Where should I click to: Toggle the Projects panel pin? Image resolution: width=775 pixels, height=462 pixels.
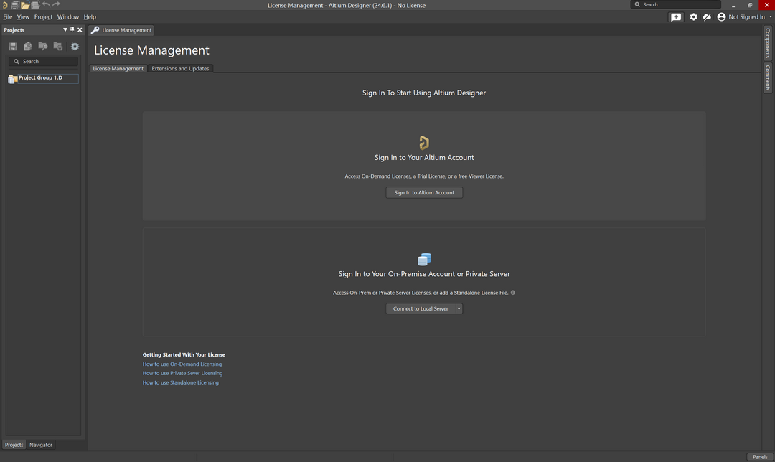click(72, 30)
